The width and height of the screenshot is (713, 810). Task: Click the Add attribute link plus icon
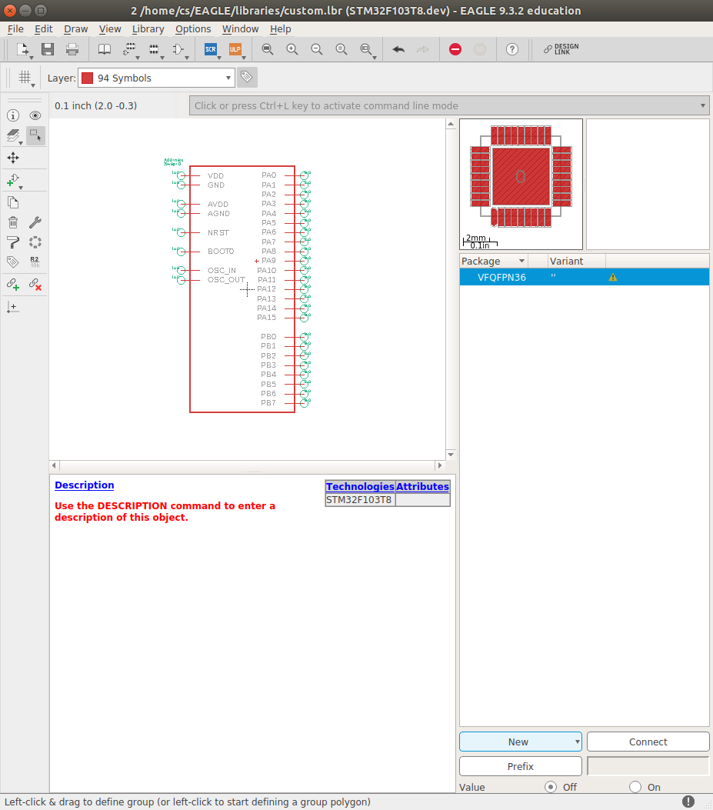coord(13,284)
